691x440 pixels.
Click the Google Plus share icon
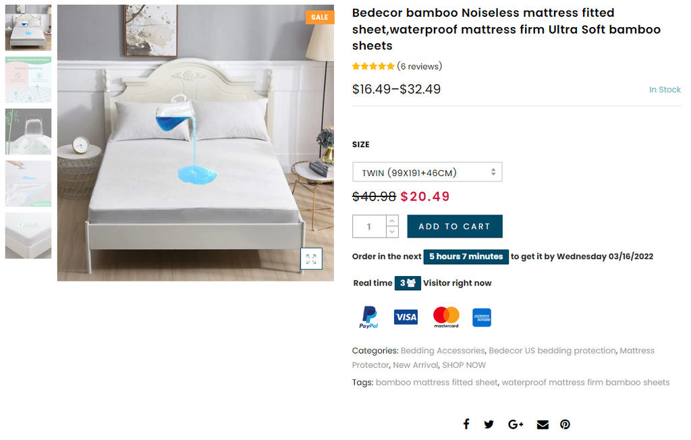point(516,424)
